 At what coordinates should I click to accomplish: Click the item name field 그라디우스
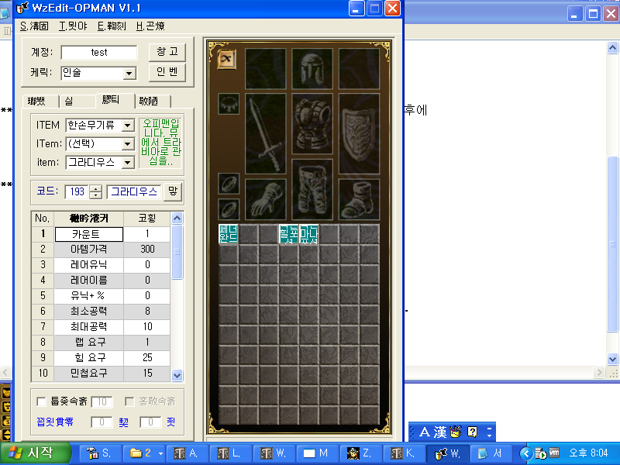click(134, 191)
